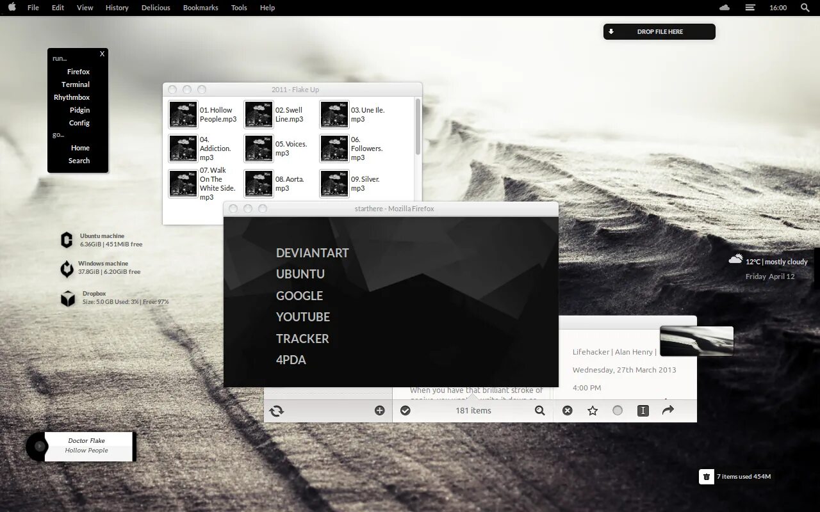Launch Firefox from run list
The image size is (820, 512).
(78, 72)
